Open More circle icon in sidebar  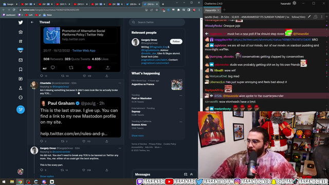coord(21,98)
